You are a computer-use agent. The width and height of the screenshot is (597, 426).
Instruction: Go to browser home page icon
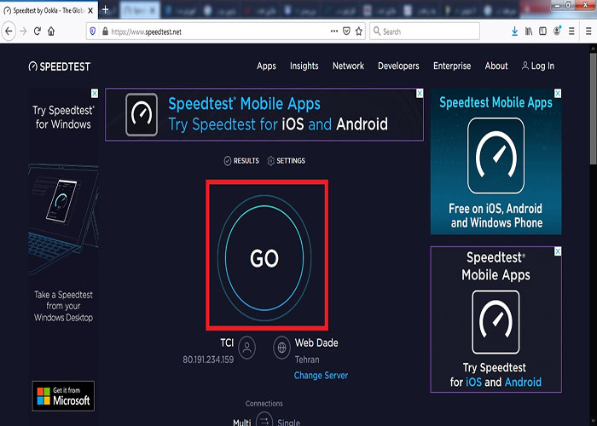(x=51, y=32)
